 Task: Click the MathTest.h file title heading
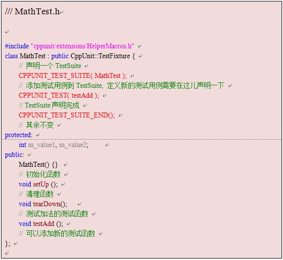(32, 11)
